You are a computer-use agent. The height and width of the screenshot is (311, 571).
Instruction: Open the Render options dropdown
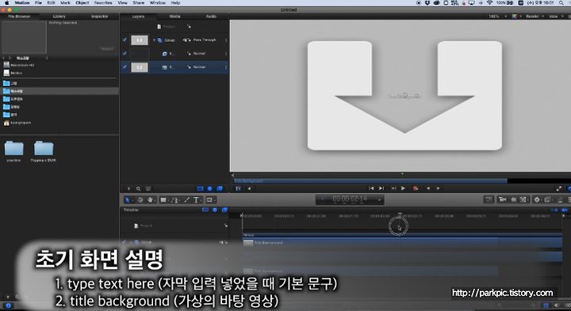(x=535, y=17)
